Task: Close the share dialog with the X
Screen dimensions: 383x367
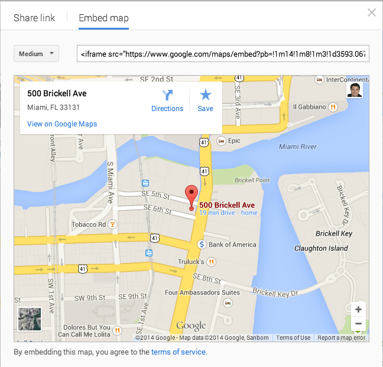Action: (x=372, y=12)
